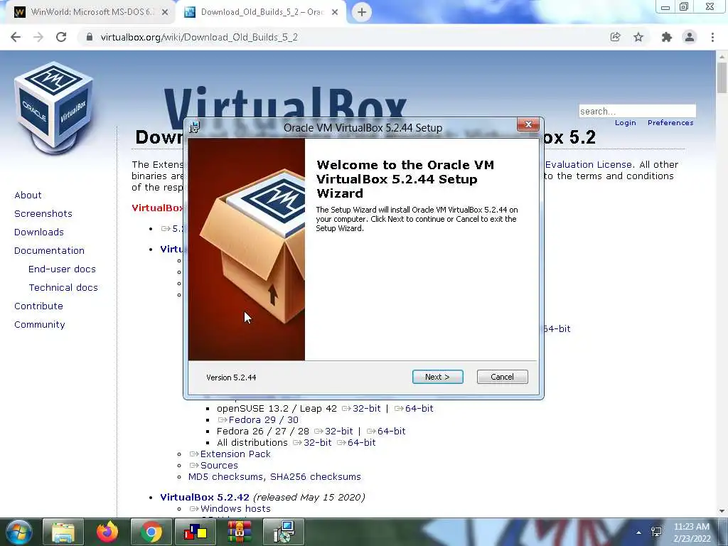Click the scrollbar down arrow
Image resolution: width=728 pixels, height=546 pixels.
click(722, 511)
